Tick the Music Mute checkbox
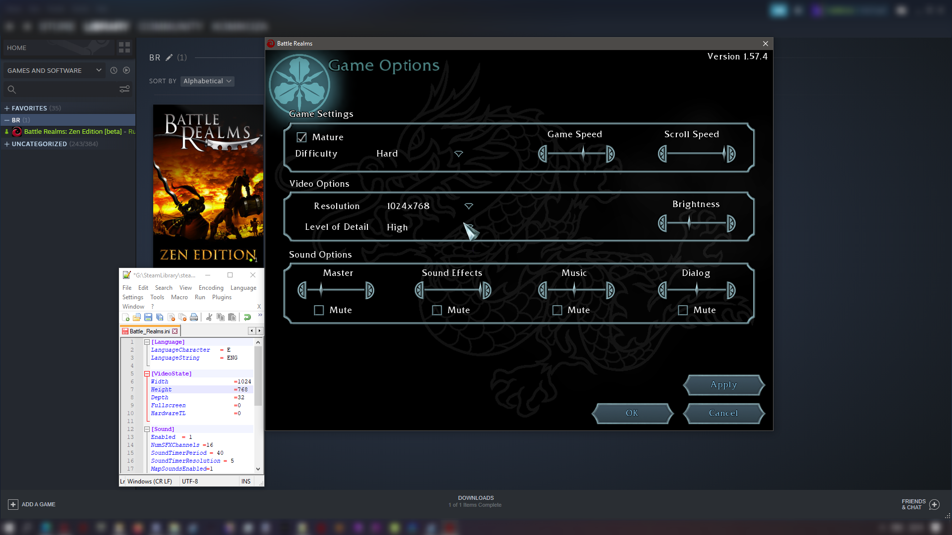 [x=557, y=310]
